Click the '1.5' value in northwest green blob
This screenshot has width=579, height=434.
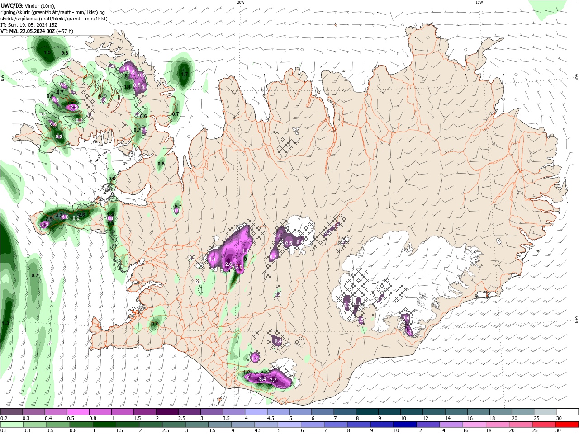[x=47, y=52]
